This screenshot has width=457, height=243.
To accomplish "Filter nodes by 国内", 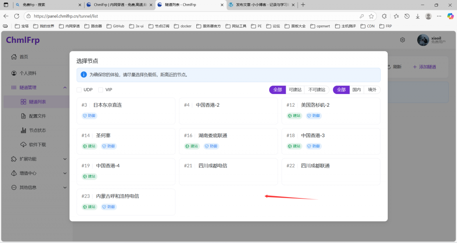I will (x=356, y=90).
